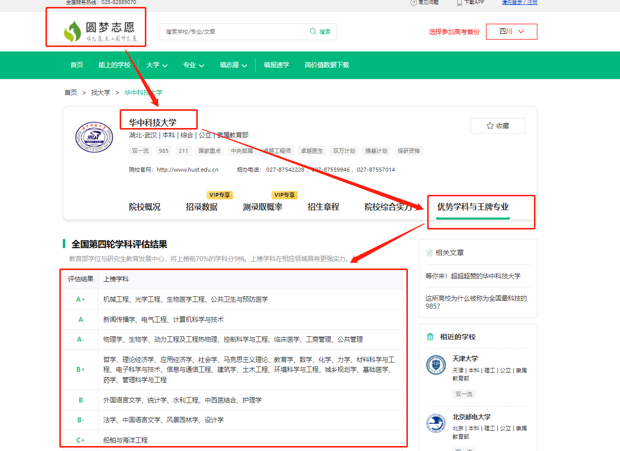Click the 强基计划 tag

pos(376,151)
